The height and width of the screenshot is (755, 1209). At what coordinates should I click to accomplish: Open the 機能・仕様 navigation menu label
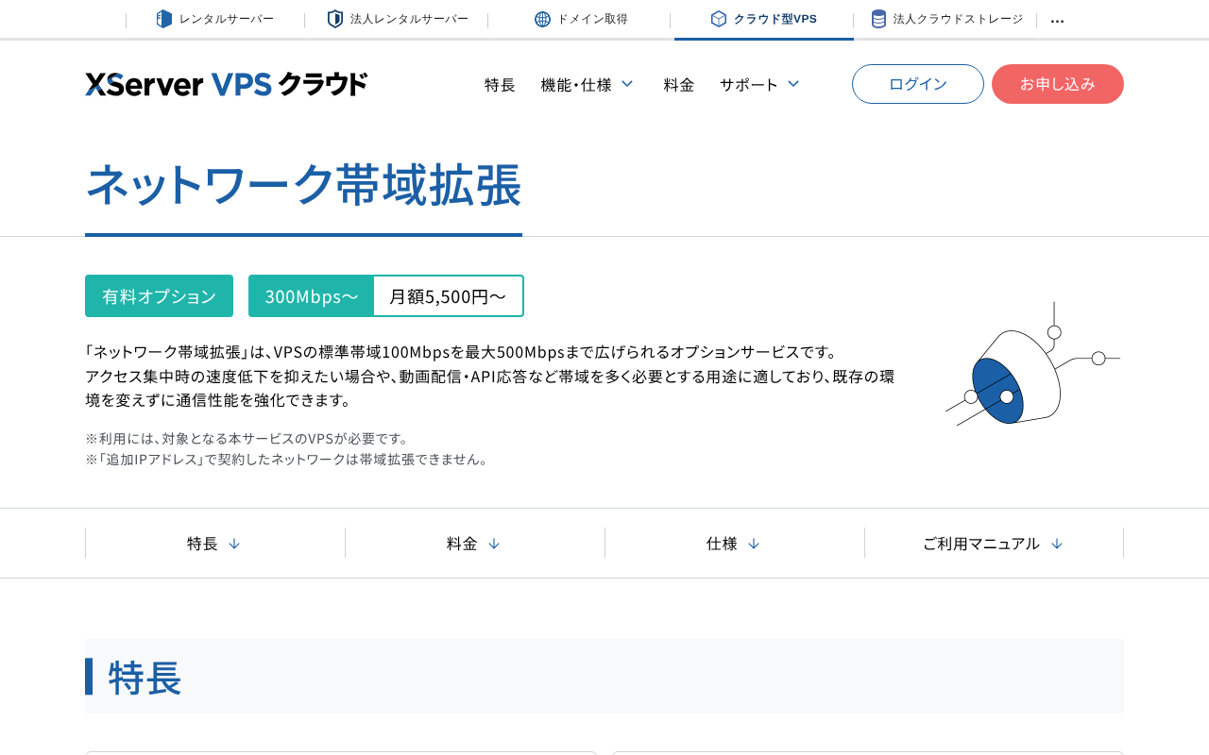pyautogui.click(x=576, y=84)
